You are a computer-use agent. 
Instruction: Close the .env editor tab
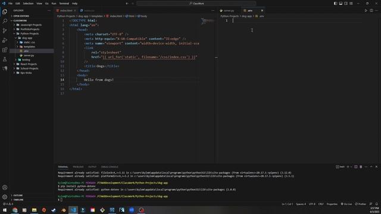point(262,11)
